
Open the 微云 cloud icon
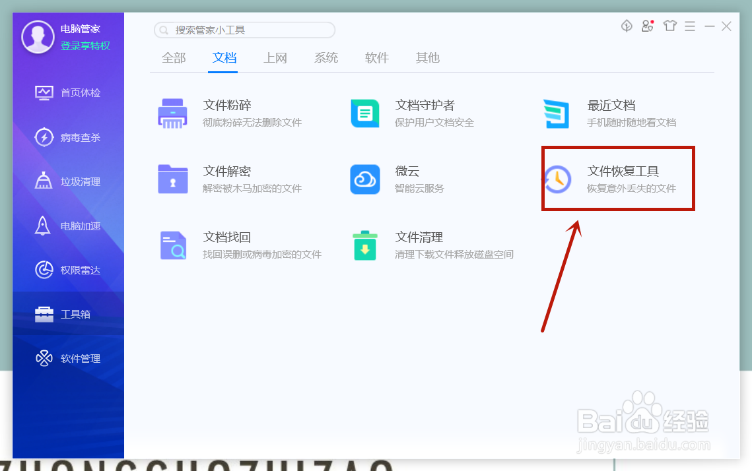(365, 179)
